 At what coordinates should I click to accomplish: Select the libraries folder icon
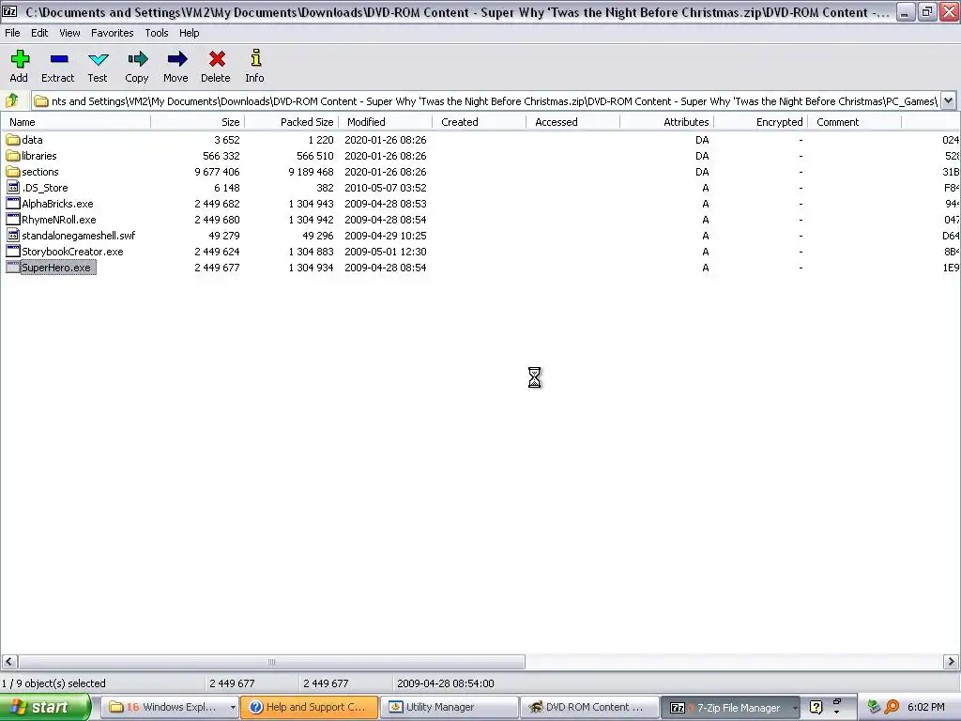13,156
